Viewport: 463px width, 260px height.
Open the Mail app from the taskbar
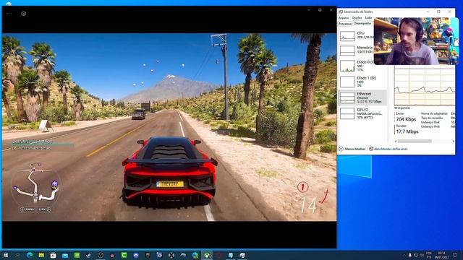pyautogui.click(x=65, y=255)
